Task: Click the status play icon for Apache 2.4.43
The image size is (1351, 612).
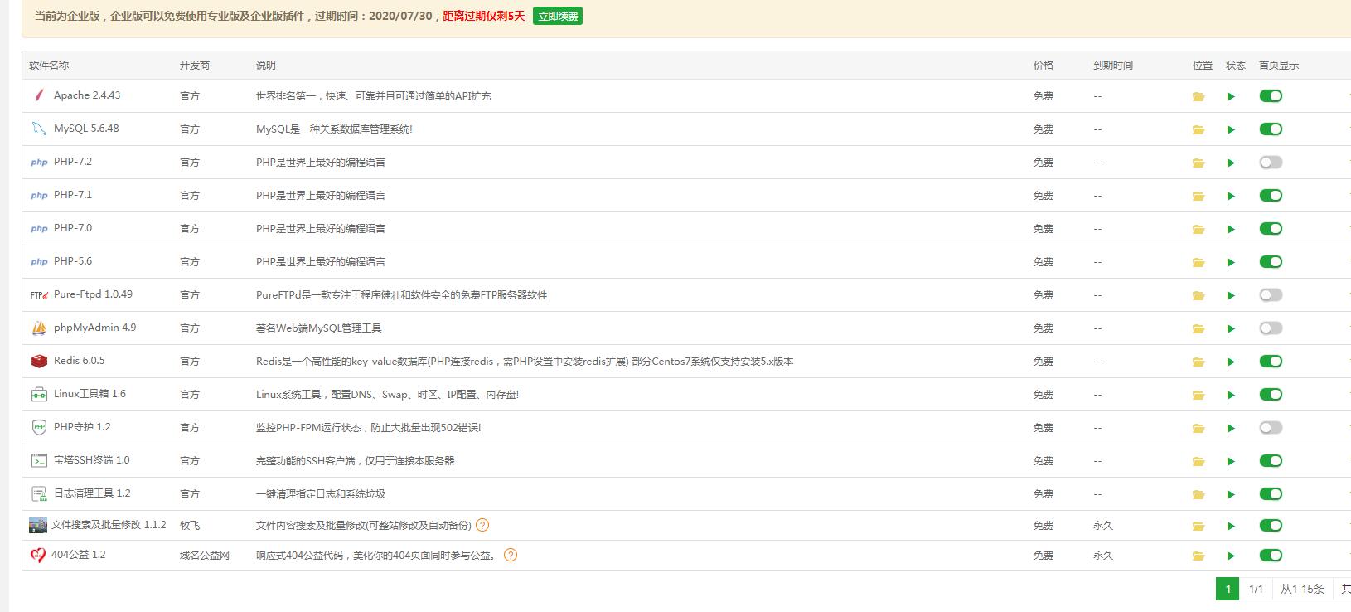Action: [1231, 96]
